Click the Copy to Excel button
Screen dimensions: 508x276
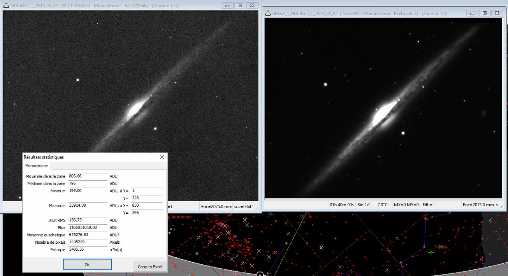click(150, 267)
